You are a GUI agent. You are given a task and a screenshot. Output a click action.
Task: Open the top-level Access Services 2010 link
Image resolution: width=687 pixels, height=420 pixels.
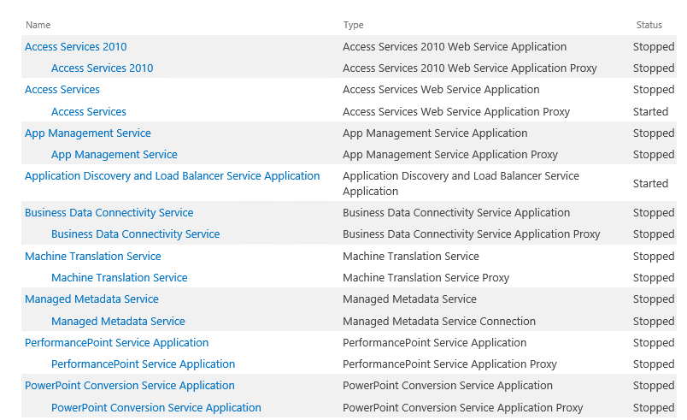75,47
